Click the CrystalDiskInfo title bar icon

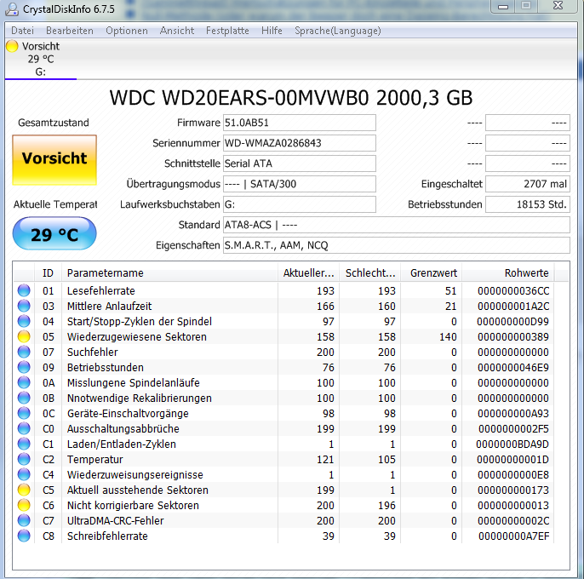pos(12,9)
